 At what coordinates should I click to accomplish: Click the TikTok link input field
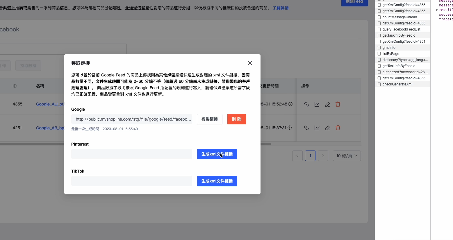pos(131,181)
